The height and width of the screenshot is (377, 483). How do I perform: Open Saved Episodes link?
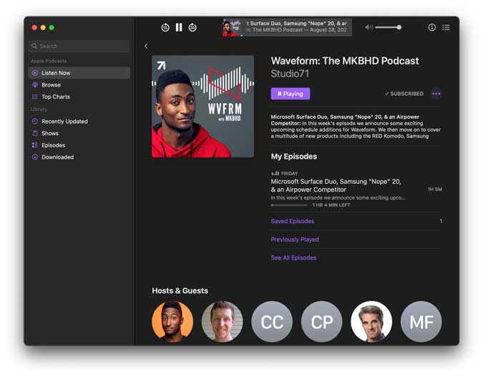(293, 221)
